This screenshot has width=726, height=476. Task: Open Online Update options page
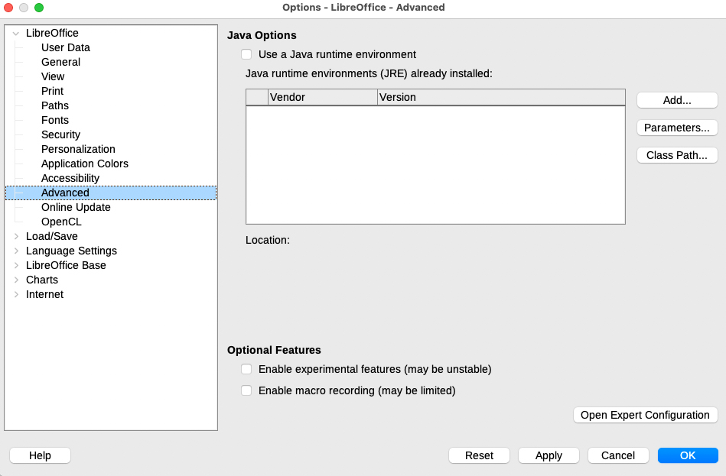76,207
